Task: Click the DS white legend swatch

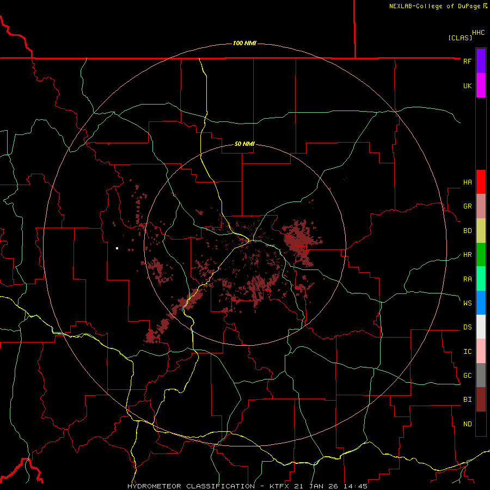Action: (x=481, y=327)
